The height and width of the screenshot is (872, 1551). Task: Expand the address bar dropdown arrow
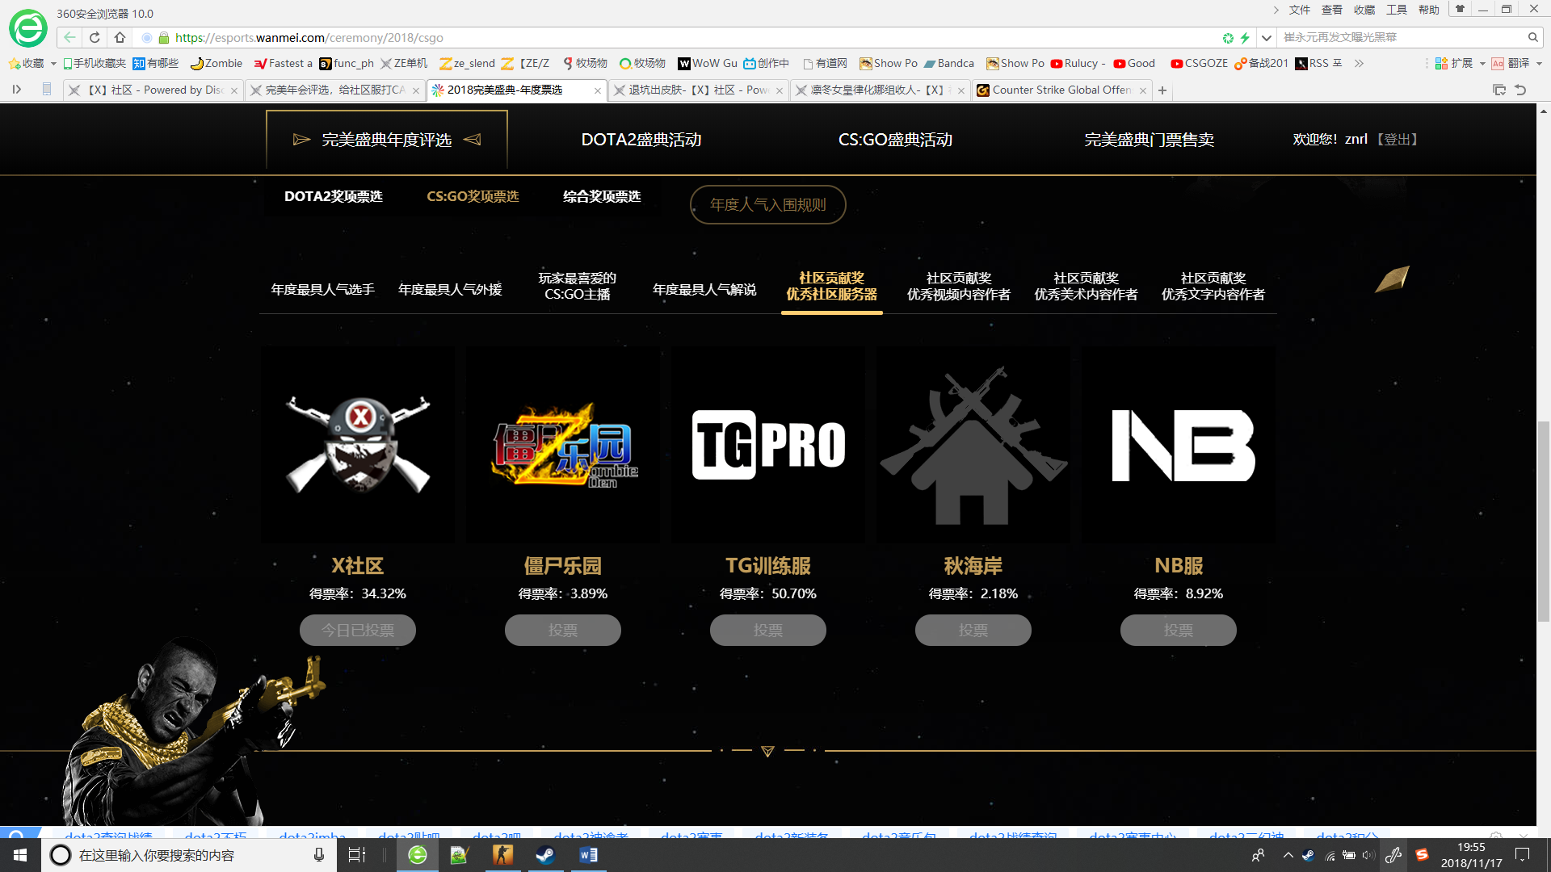coord(1267,38)
